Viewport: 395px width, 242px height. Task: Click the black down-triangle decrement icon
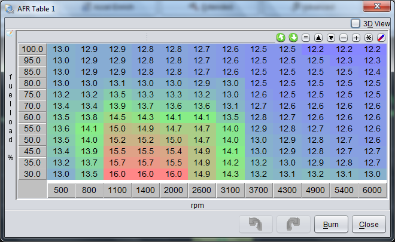[x=331, y=38]
